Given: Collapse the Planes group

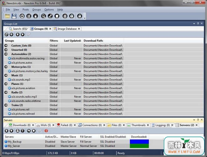Looking at the screenshot, I should (6, 84).
